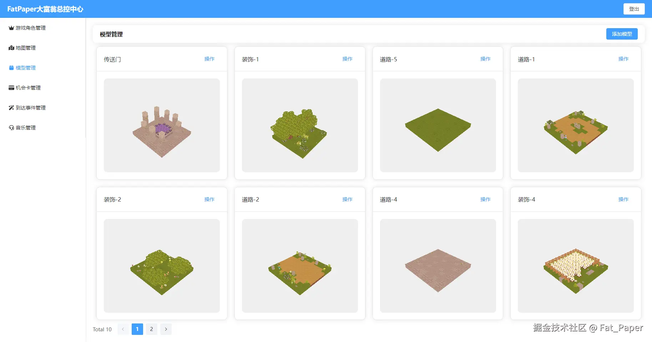
Task: Open 操作 dropdown for 传送门 card
Action: pos(209,59)
